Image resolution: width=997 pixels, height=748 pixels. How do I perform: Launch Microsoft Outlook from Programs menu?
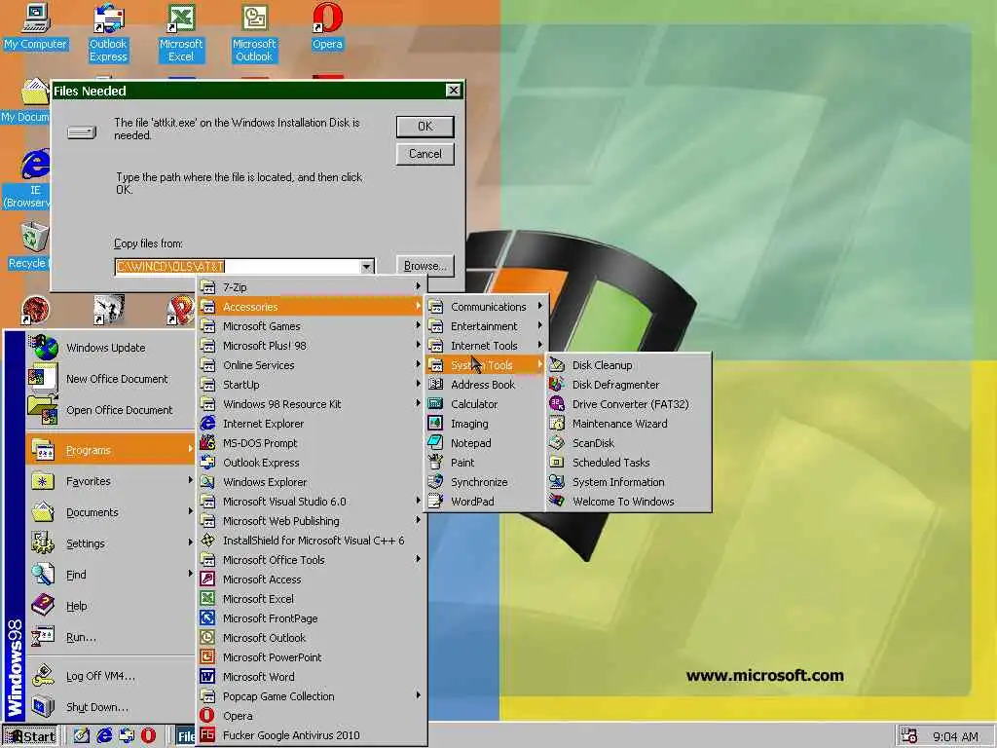click(311, 637)
